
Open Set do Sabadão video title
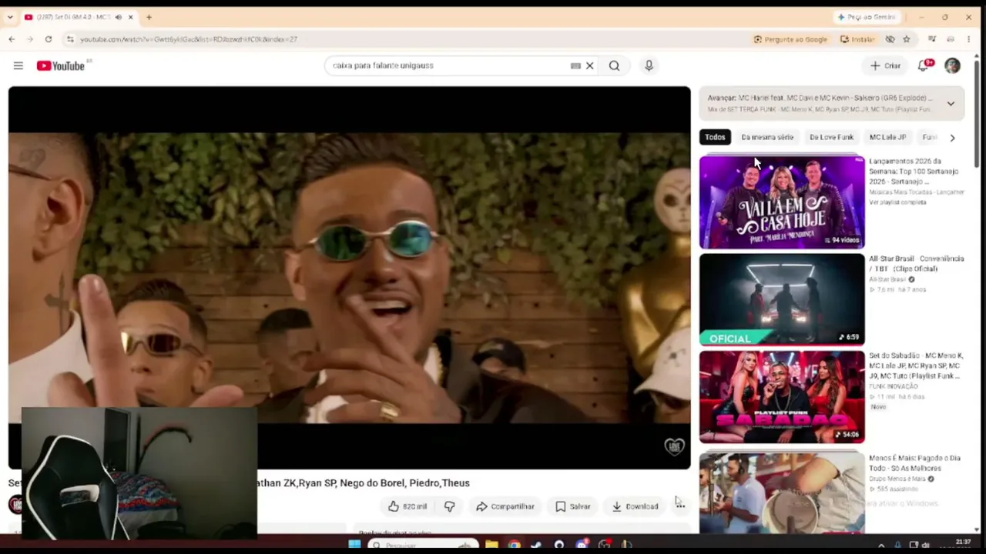tap(915, 366)
